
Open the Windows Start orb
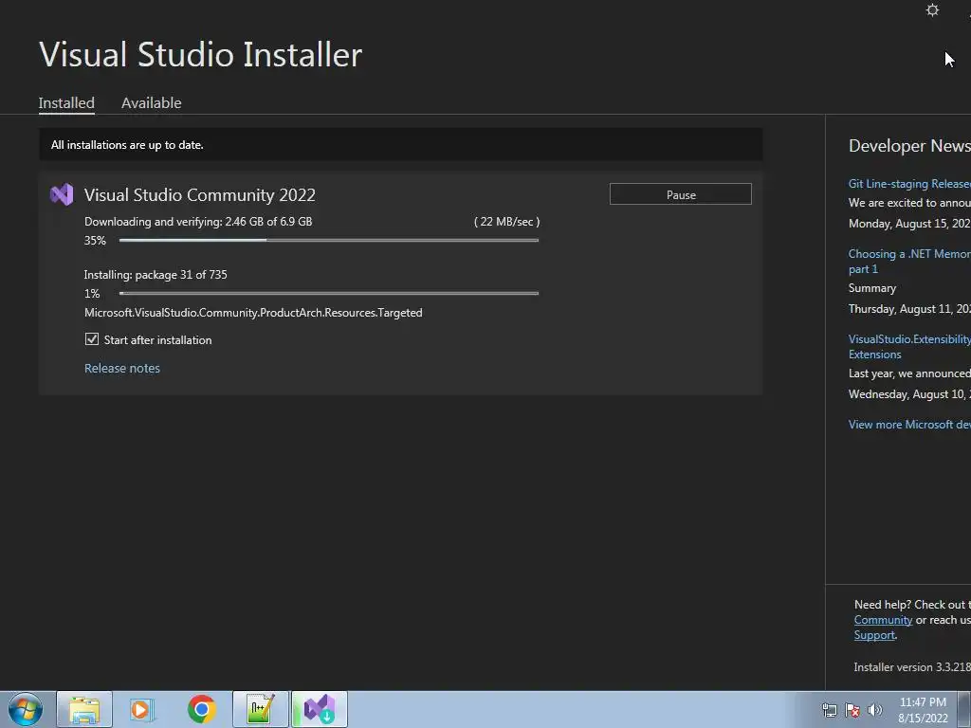coord(26,709)
